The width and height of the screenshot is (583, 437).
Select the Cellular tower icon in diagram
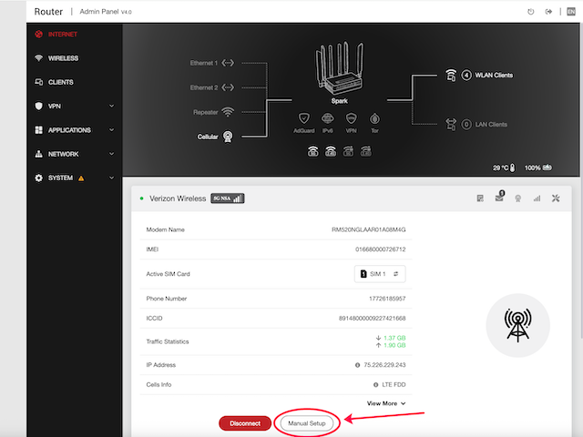[228, 137]
